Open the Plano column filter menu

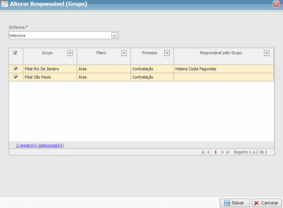tap(124, 53)
